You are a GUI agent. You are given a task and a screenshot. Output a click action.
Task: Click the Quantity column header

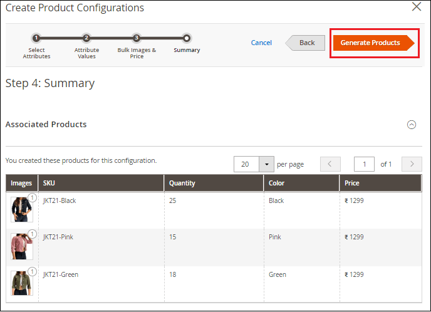pos(214,183)
